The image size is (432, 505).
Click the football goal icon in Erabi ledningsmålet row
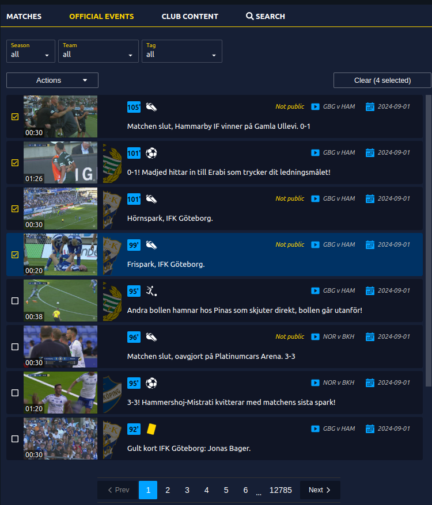(151, 153)
